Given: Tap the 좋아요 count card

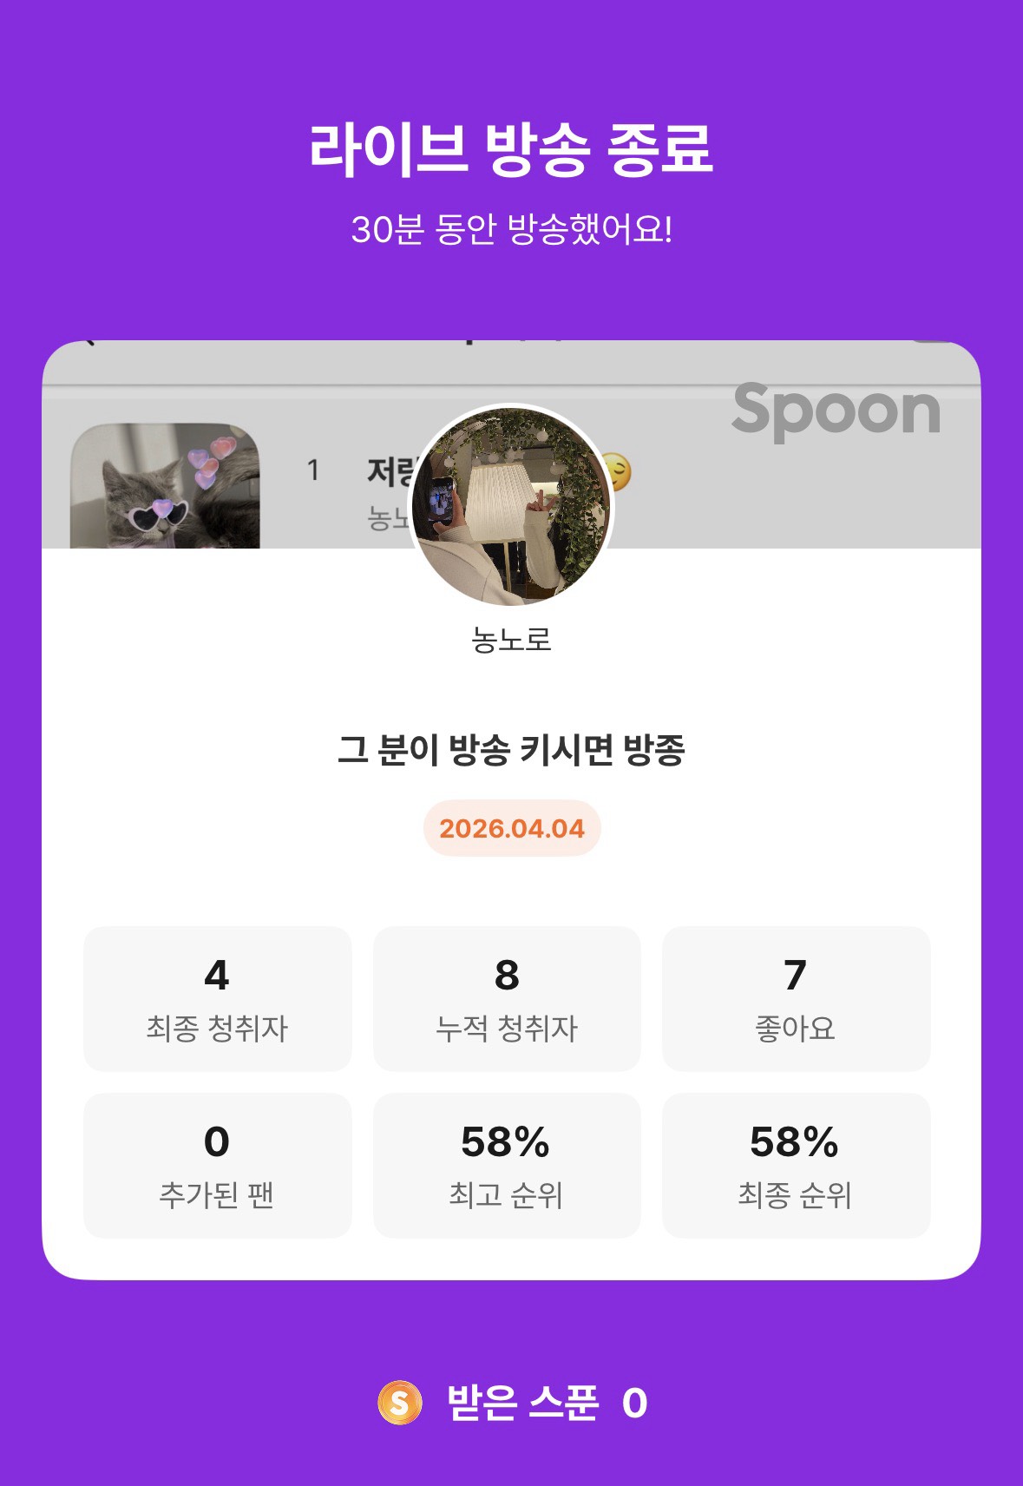Looking at the screenshot, I should pyautogui.click(x=796, y=998).
